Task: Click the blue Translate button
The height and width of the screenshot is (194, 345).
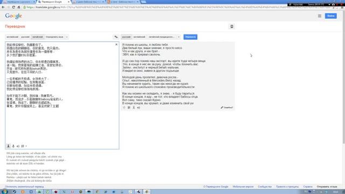Action: point(190,37)
